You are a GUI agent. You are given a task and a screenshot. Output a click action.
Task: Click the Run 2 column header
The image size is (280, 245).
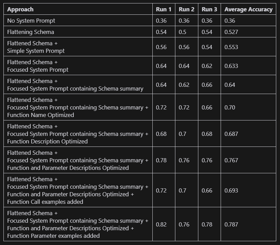186,10
